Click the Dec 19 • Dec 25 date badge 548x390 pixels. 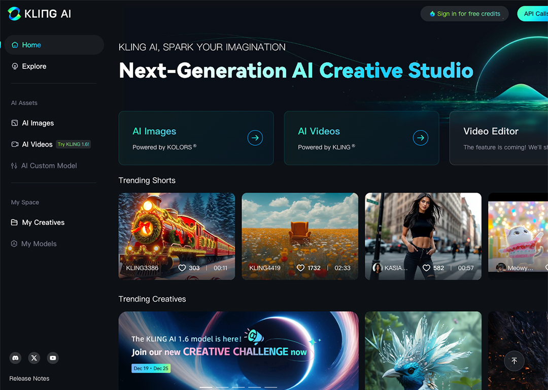(151, 368)
